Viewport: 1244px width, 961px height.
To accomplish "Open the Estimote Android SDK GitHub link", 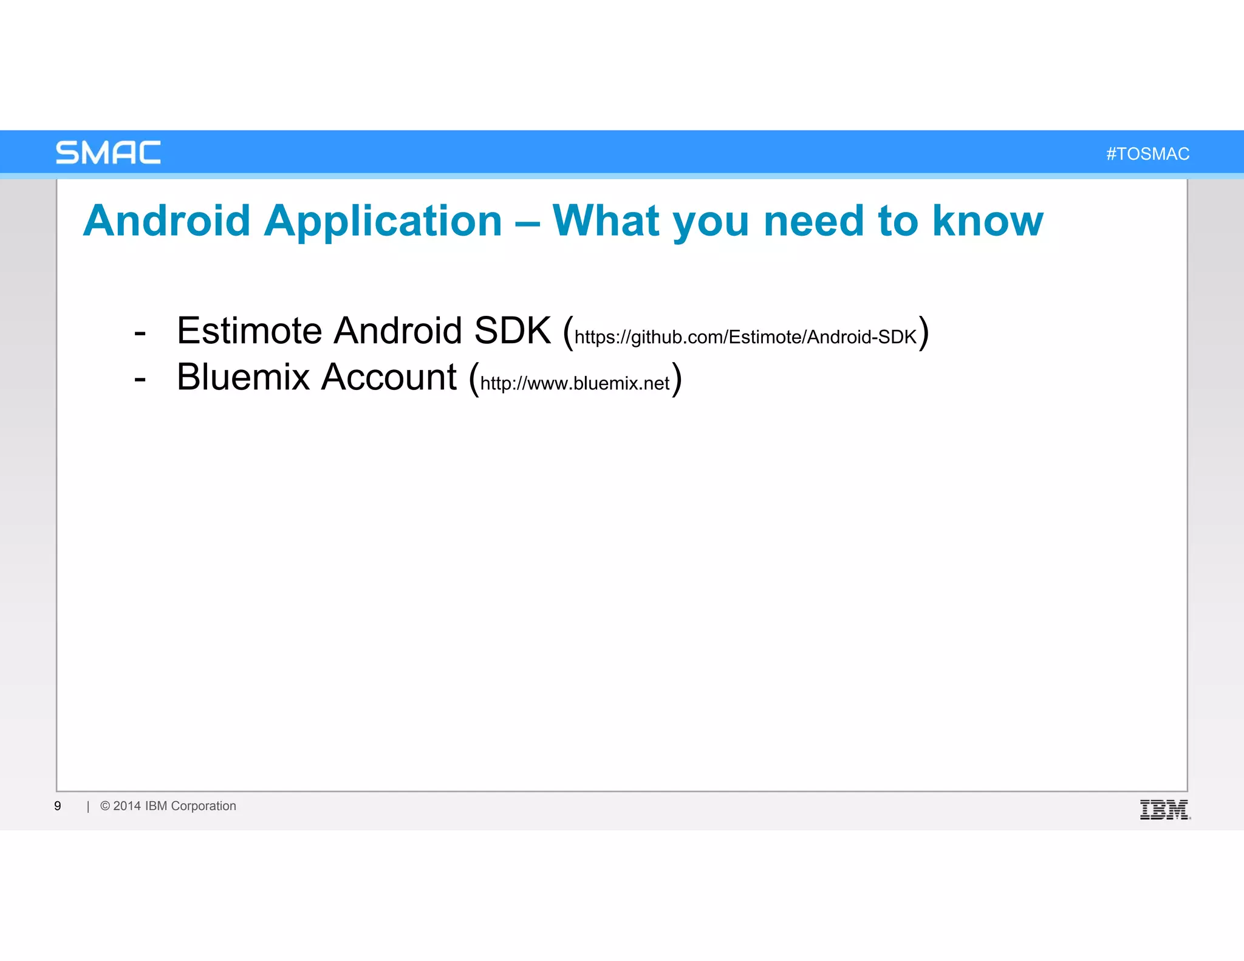I will coord(745,337).
